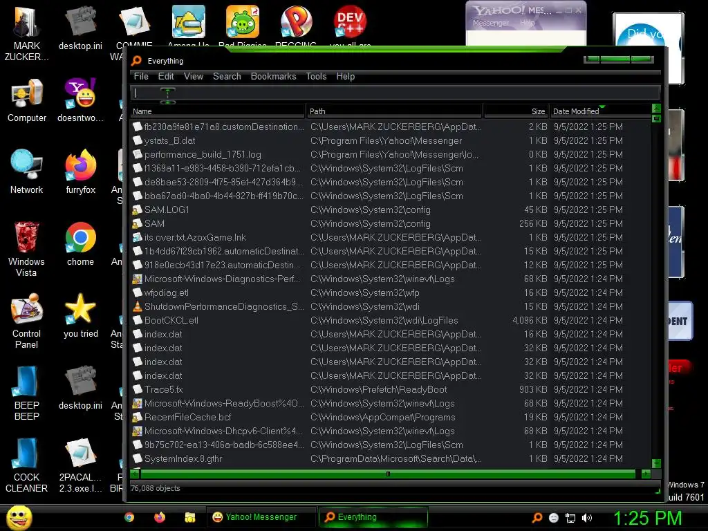708x531 pixels.
Task: Select the ystats_B.dat file icon
Action: pos(138,140)
